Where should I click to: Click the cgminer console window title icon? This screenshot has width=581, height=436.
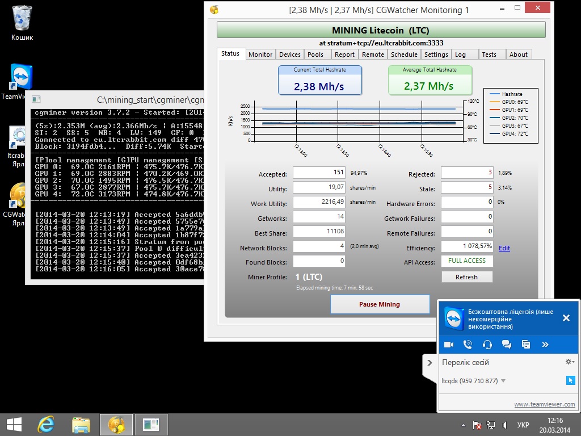(36, 99)
